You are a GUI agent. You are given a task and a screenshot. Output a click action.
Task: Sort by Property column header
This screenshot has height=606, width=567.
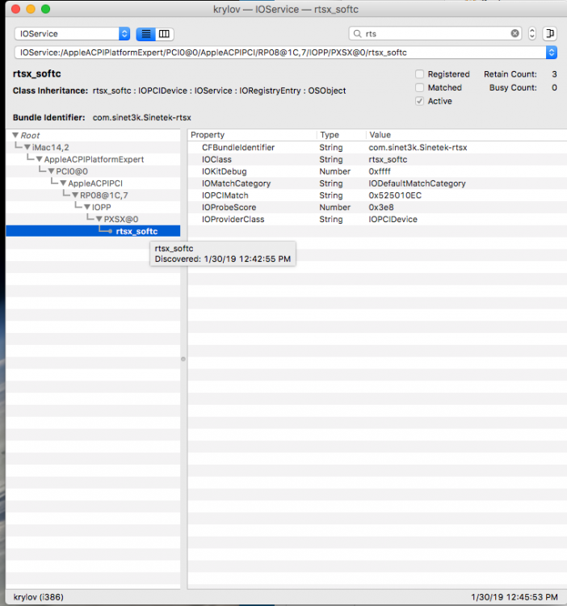[252, 135]
